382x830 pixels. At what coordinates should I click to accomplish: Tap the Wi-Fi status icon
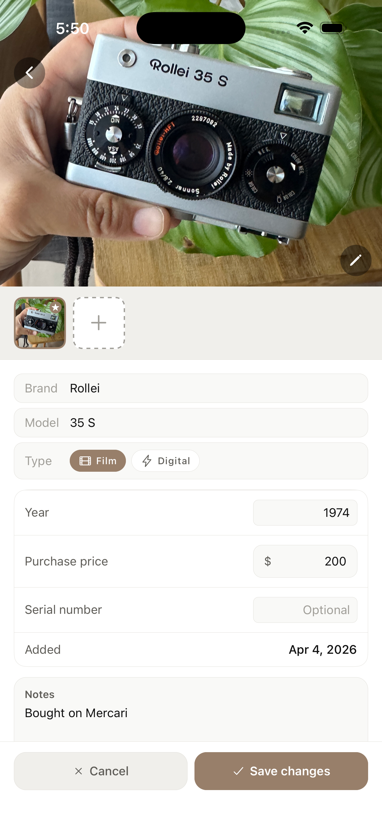[x=305, y=28]
